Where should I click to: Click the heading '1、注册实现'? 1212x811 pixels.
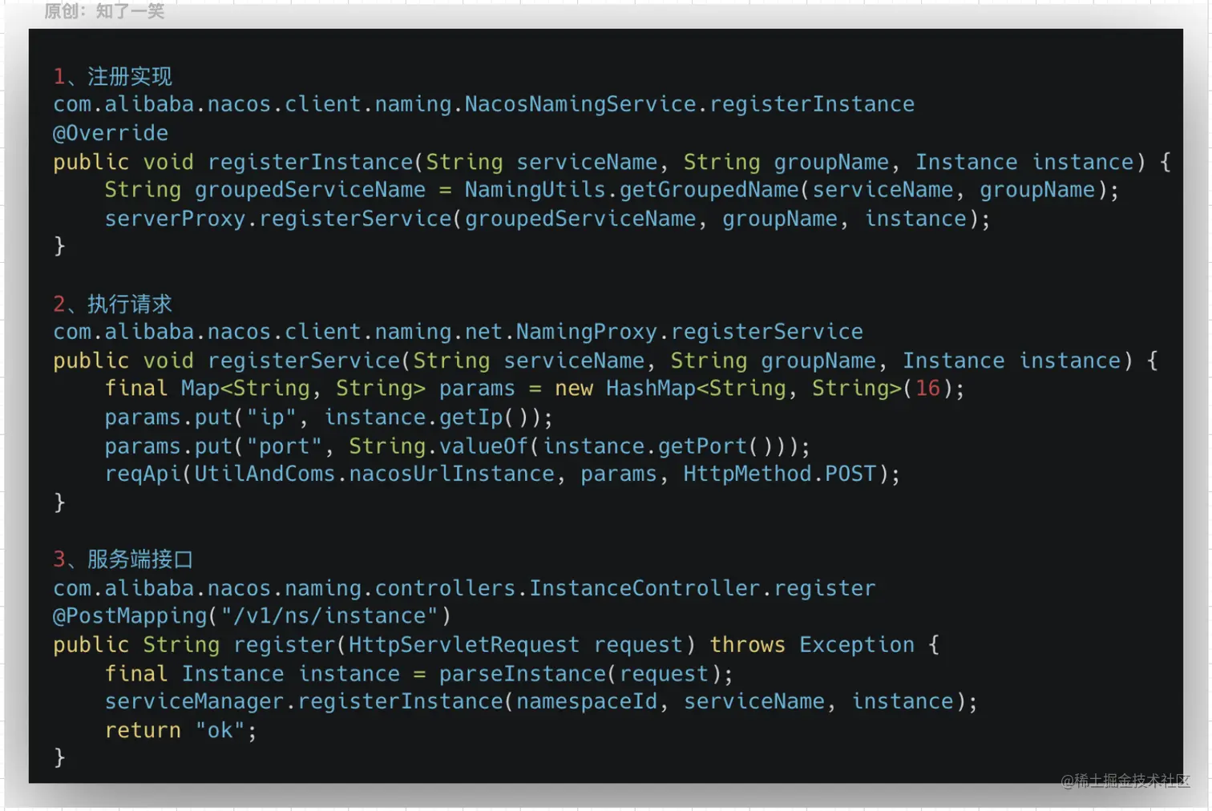point(113,76)
